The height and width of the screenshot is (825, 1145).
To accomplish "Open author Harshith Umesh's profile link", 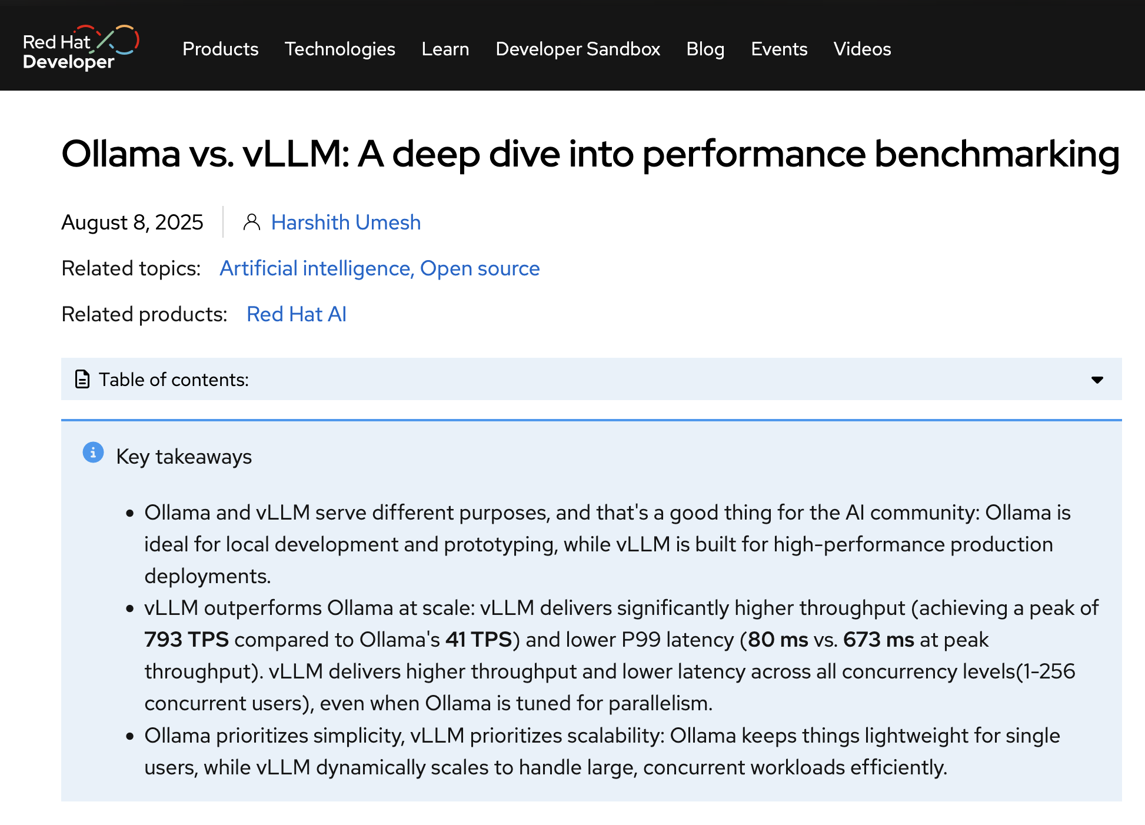I will pyautogui.click(x=346, y=222).
